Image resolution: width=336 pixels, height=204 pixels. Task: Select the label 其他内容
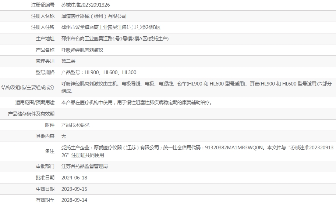tap(45, 136)
